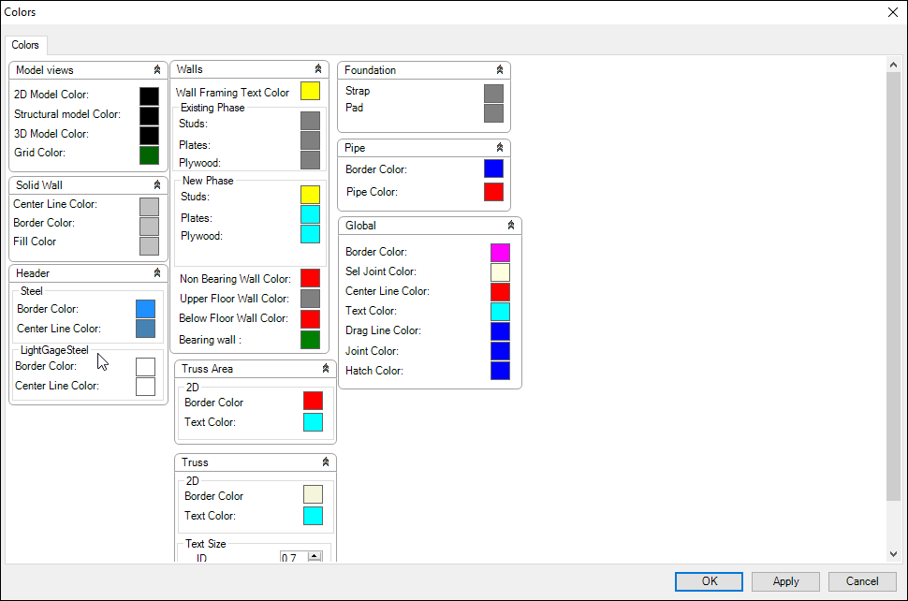Screen dimensions: 908x601
Task: Edit the magenta Global Border Color swatch
Action: point(500,252)
